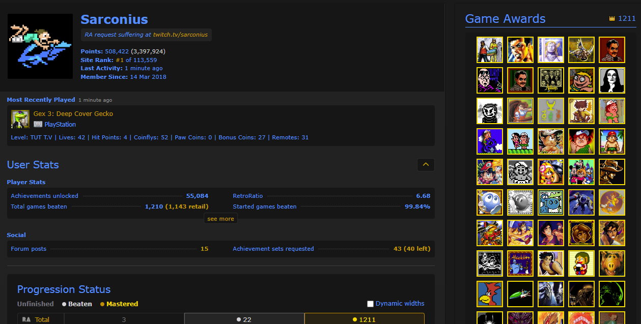Open the golden winged creature award badge
Screen dimensions: 641x324
[x=581, y=50]
